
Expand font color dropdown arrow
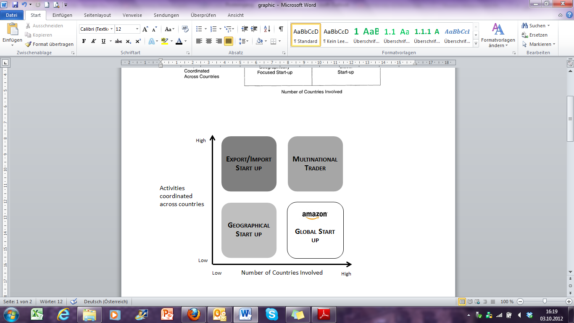(x=186, y=41)
